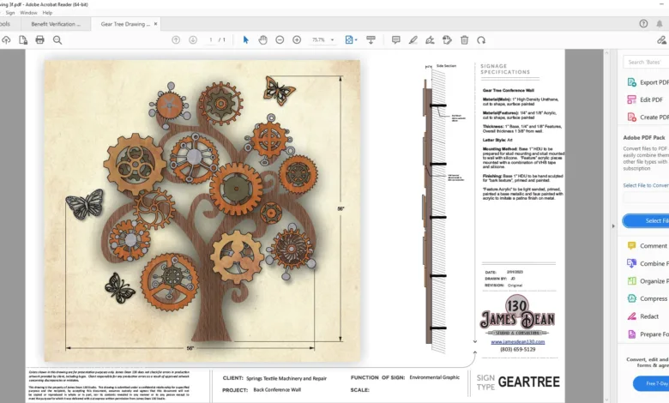This screenshot has height=403, width=669.
Task: Click the stamp tool icon
Action: (x=447, y=40)
